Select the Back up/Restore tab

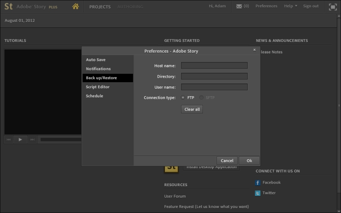point(108,78)
